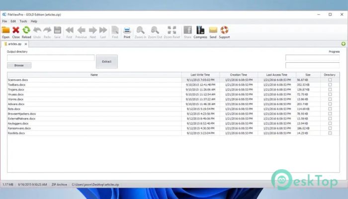The width and height of the screenshot is (348, 199).
Task: Select the Keyloggers.docx file name
Action: (x=18, y=123)
